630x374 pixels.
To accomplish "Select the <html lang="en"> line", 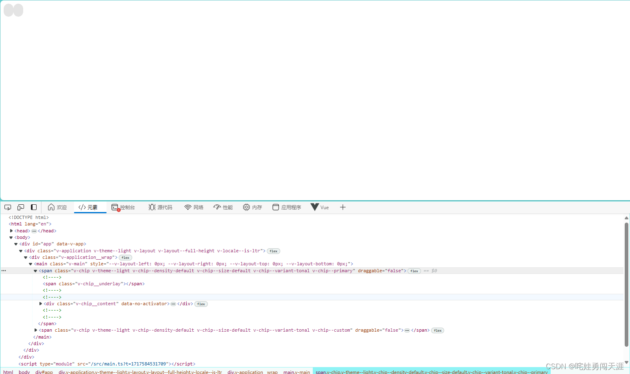I will point(30,224).
